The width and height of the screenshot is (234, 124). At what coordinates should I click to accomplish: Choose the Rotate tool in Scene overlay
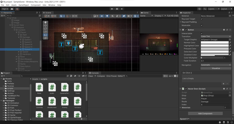45,29
